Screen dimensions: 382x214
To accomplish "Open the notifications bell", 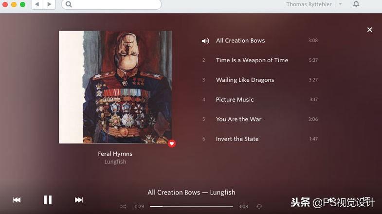I will coord(356,4).
